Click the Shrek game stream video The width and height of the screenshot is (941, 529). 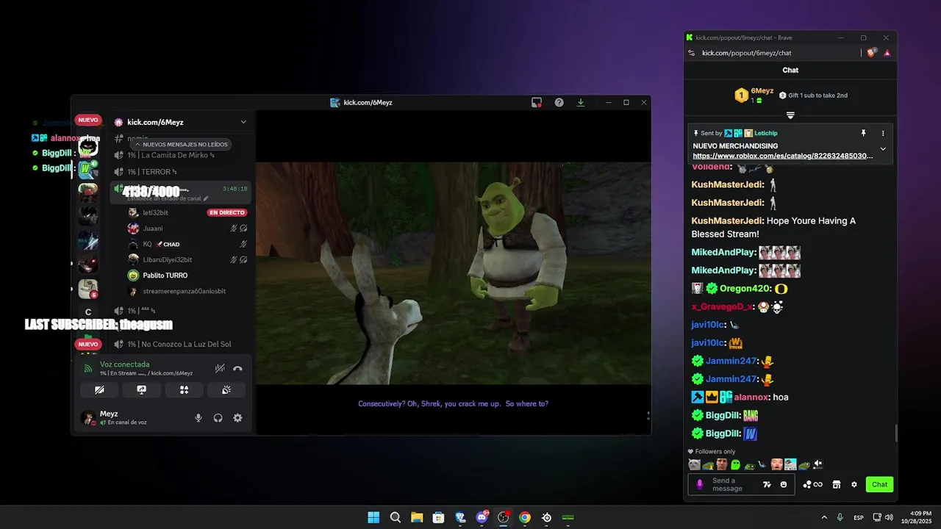click(x=453, y=273)
